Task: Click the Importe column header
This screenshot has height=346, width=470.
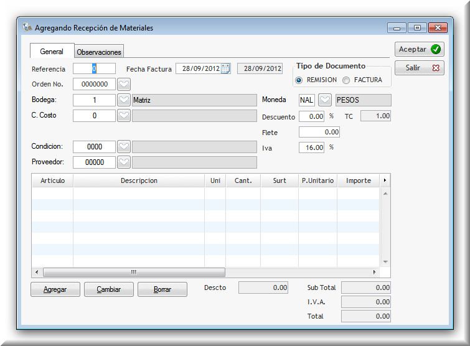Action: [359, 180]
